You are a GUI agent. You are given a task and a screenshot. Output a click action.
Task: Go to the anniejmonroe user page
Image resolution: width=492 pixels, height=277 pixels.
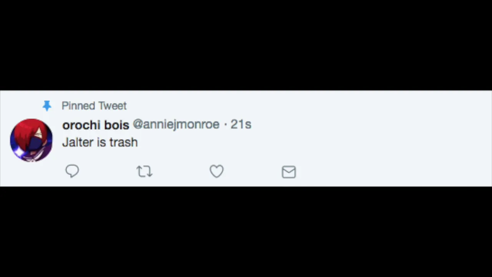(x=176, y=124)
